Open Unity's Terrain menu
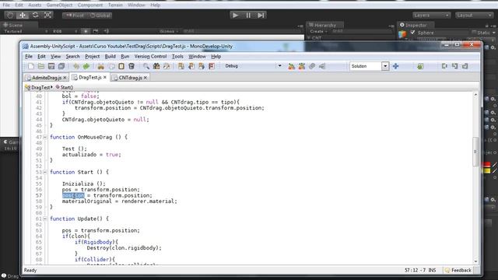 115,5
